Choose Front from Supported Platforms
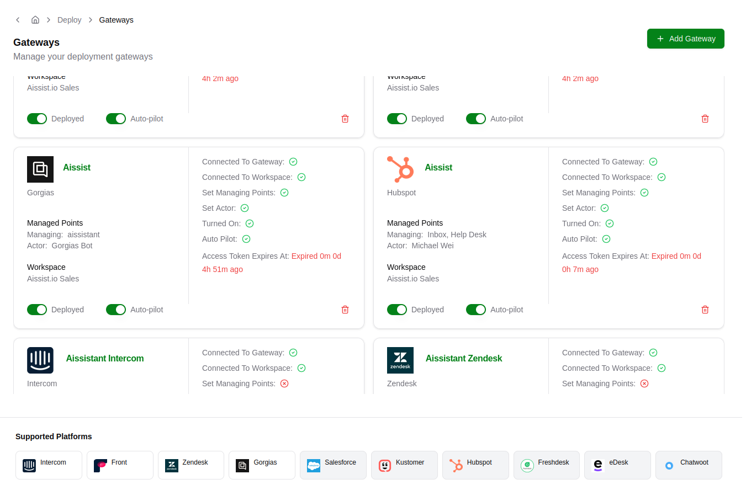 tap(120, 465)
